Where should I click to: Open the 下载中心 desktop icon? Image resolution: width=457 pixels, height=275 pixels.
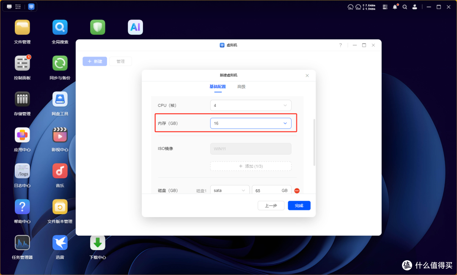(97, 243)
